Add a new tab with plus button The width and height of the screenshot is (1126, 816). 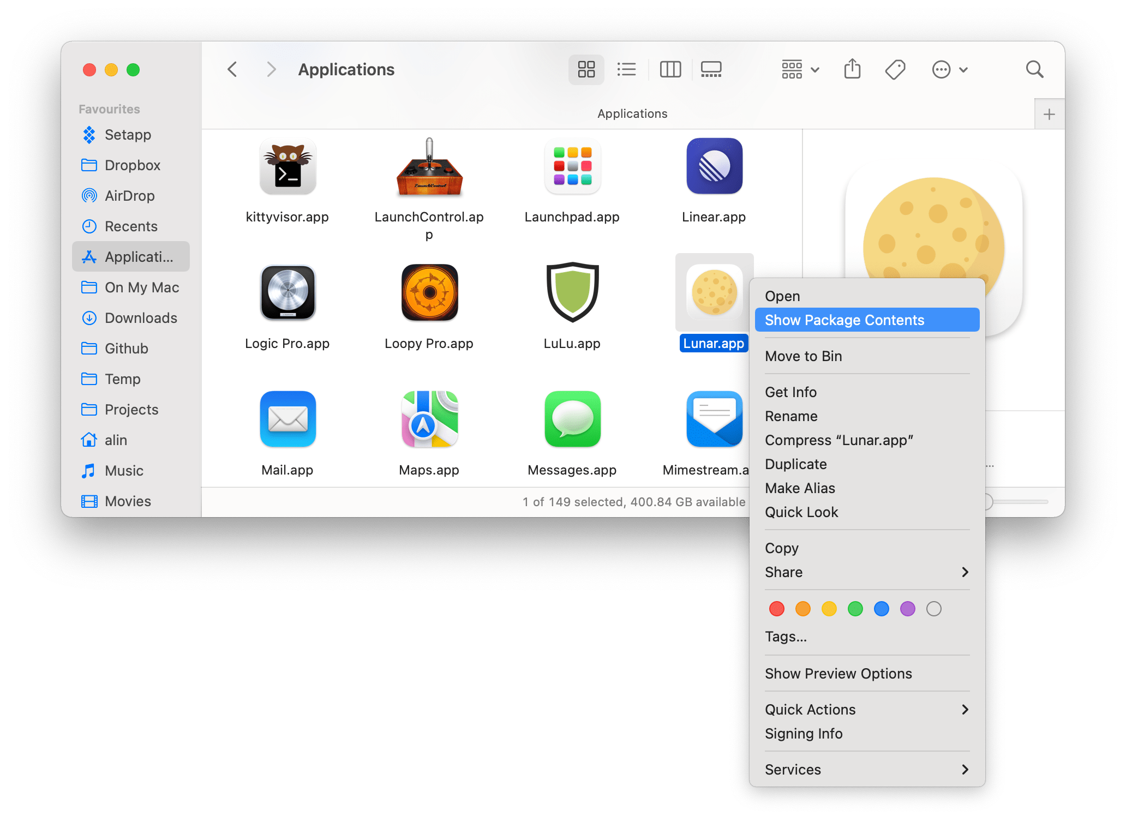point(1049,114)
